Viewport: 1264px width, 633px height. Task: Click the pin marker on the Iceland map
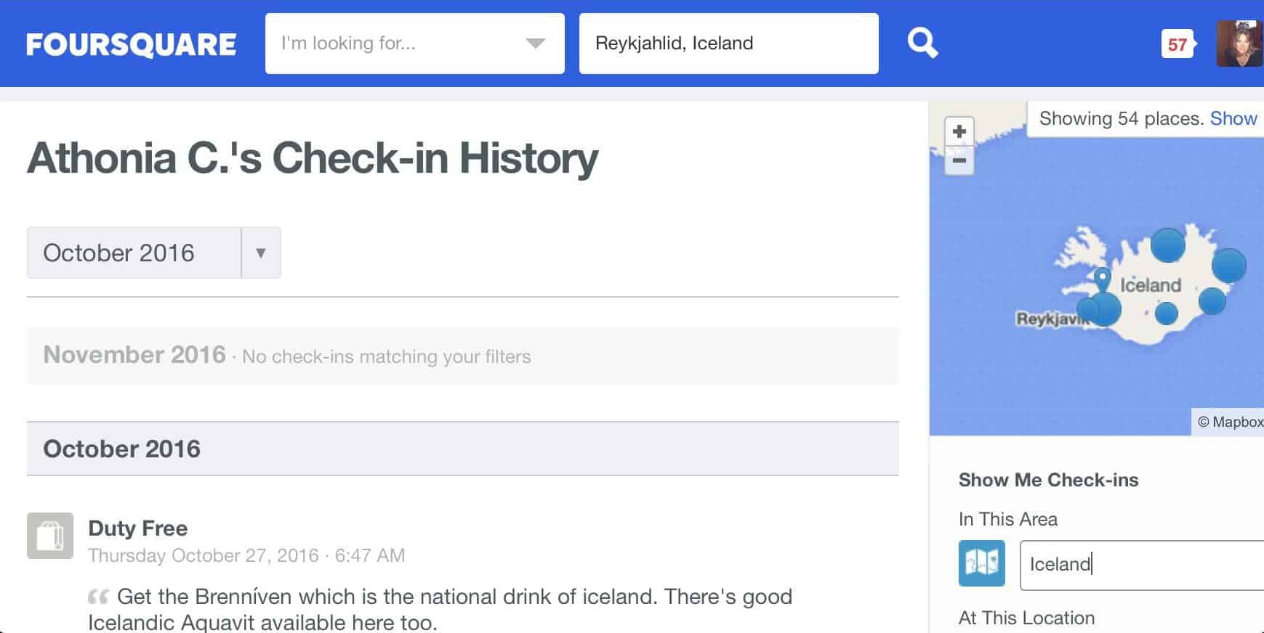tap(1103, 279)
